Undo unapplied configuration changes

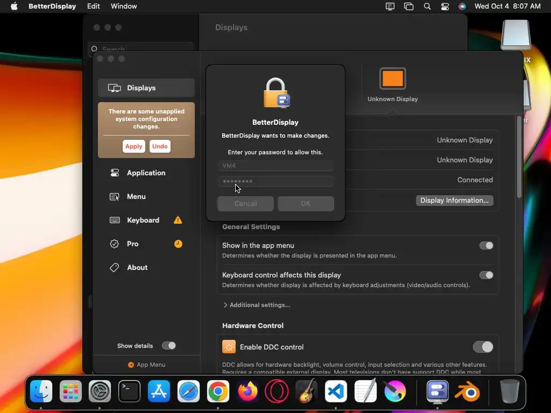tap(160, 146)
